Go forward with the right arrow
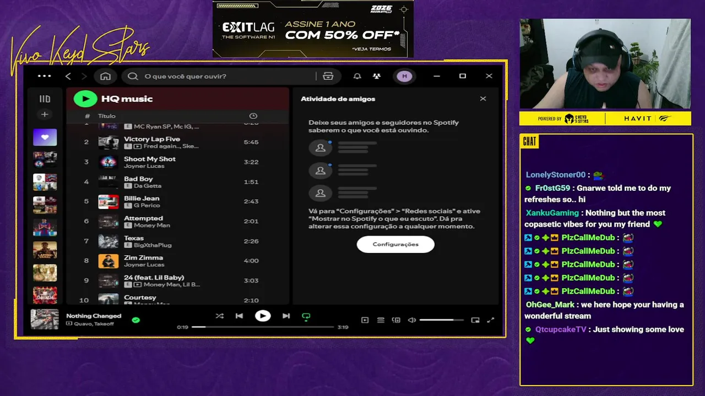Viewport: 705px width, 396px height. (x=84, y=76)
